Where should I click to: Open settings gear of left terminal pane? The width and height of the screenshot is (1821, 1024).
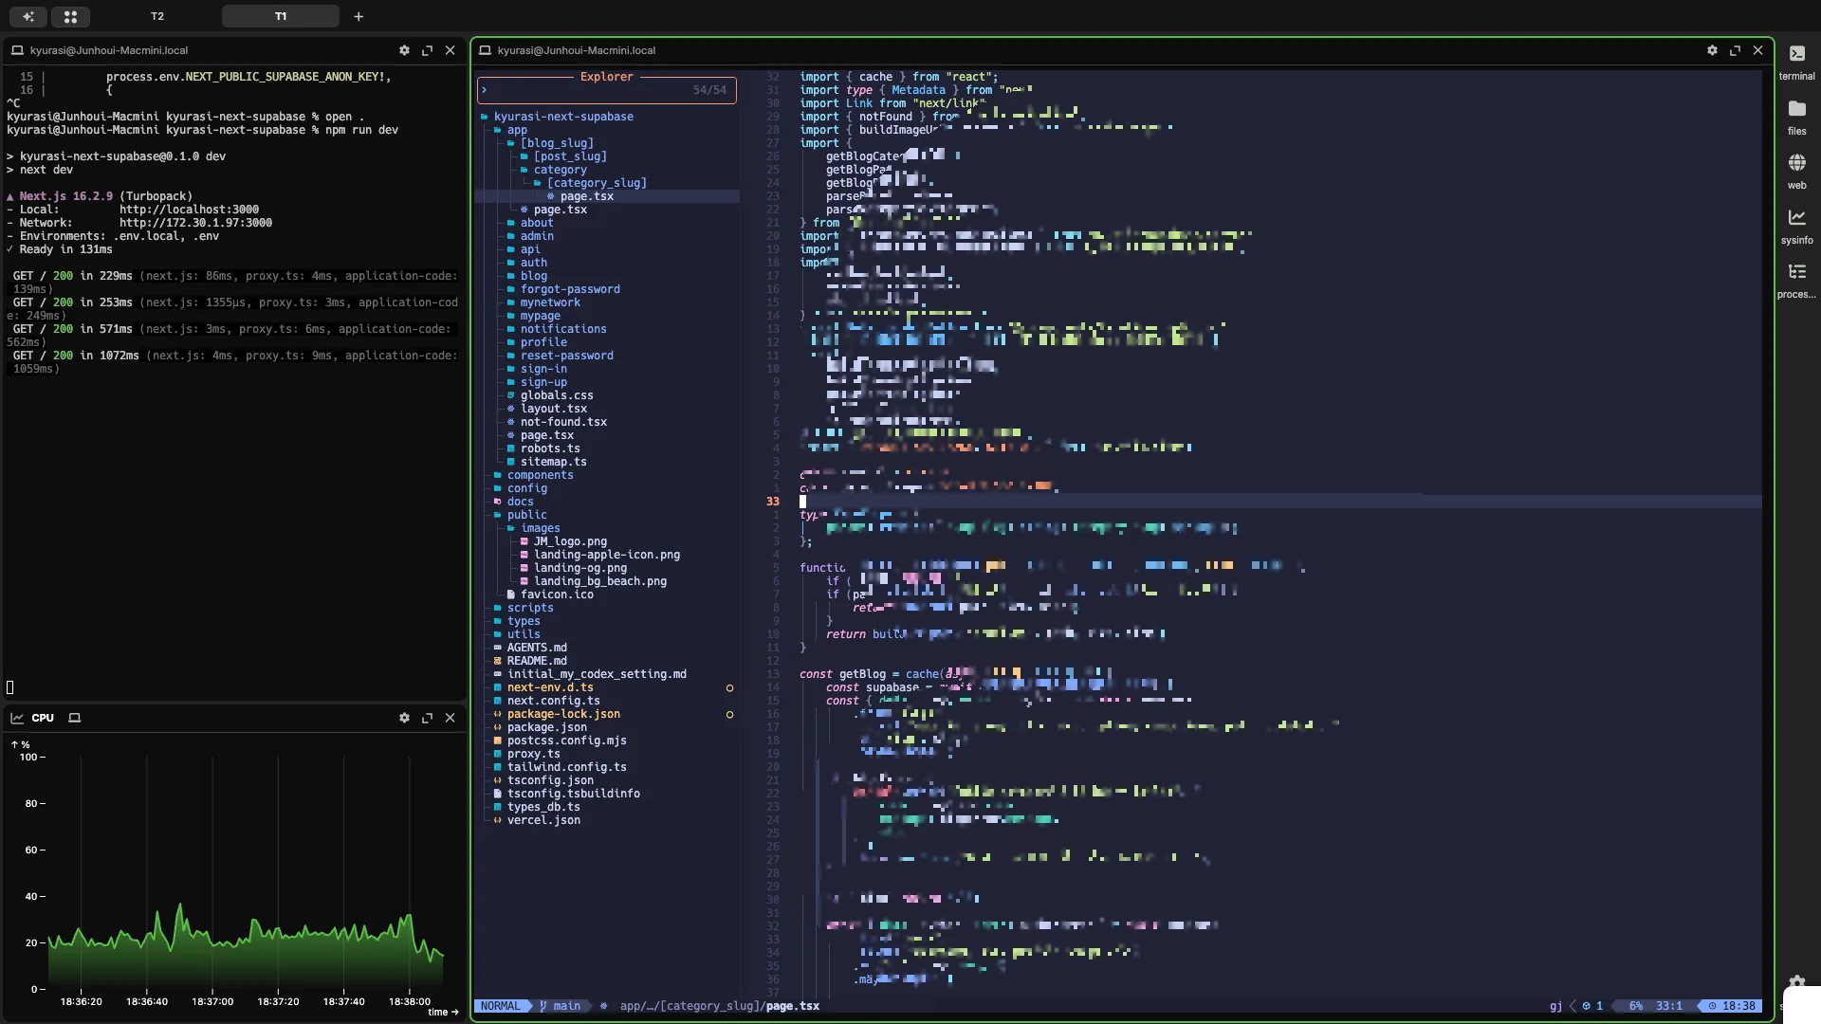point(404,50)
